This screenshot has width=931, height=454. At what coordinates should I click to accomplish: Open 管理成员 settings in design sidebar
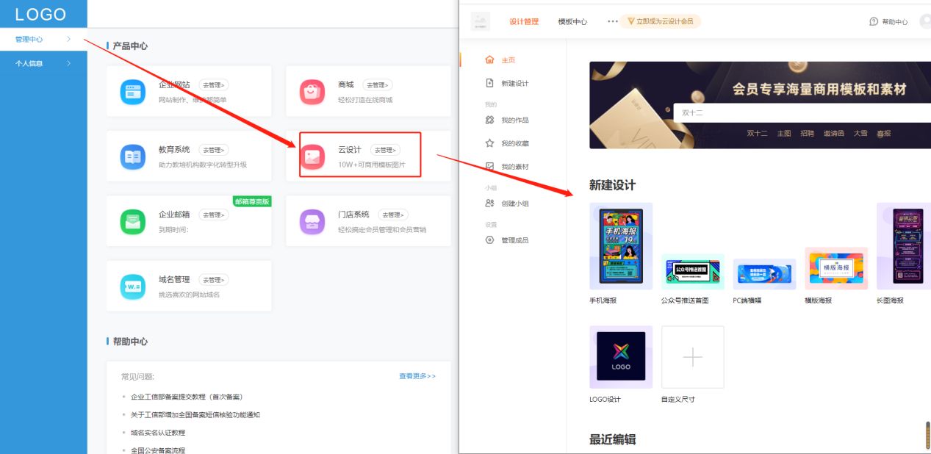tap(507, 240)
